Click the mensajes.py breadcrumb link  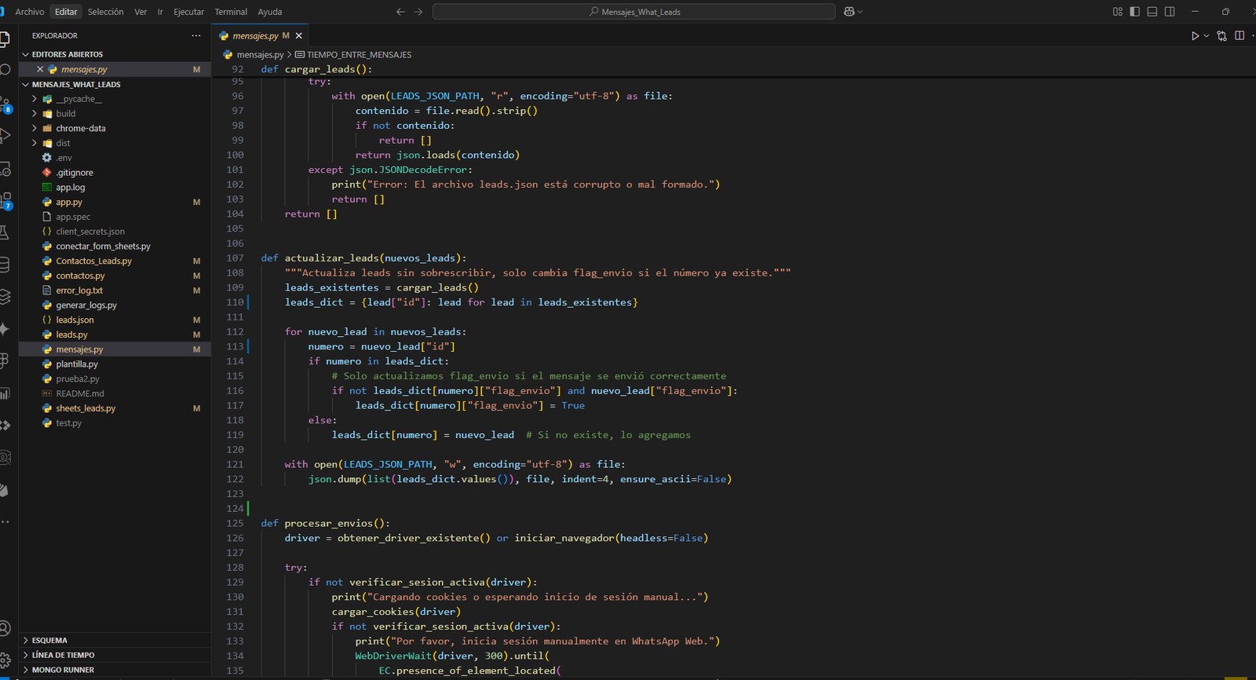pos(260,55)
